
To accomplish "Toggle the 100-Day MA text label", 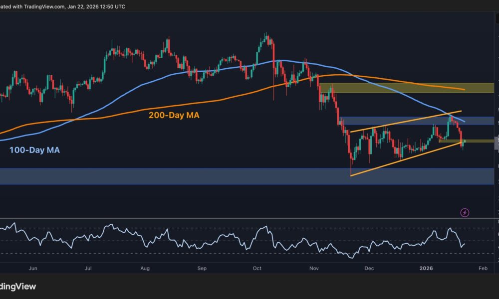I will click(x=33, y=149).
